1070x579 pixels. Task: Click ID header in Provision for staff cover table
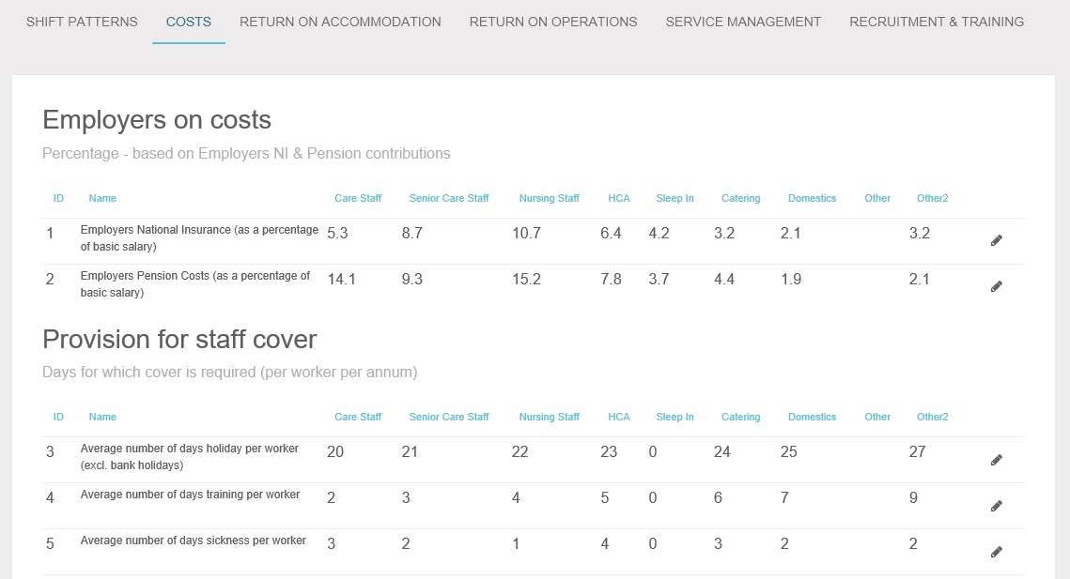point(58,417)
